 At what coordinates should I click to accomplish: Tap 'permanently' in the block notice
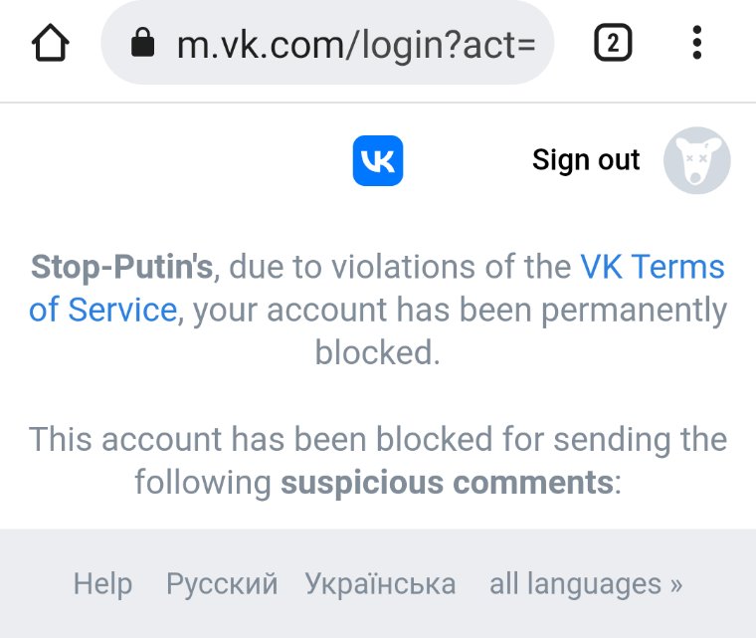click(634, 310)
